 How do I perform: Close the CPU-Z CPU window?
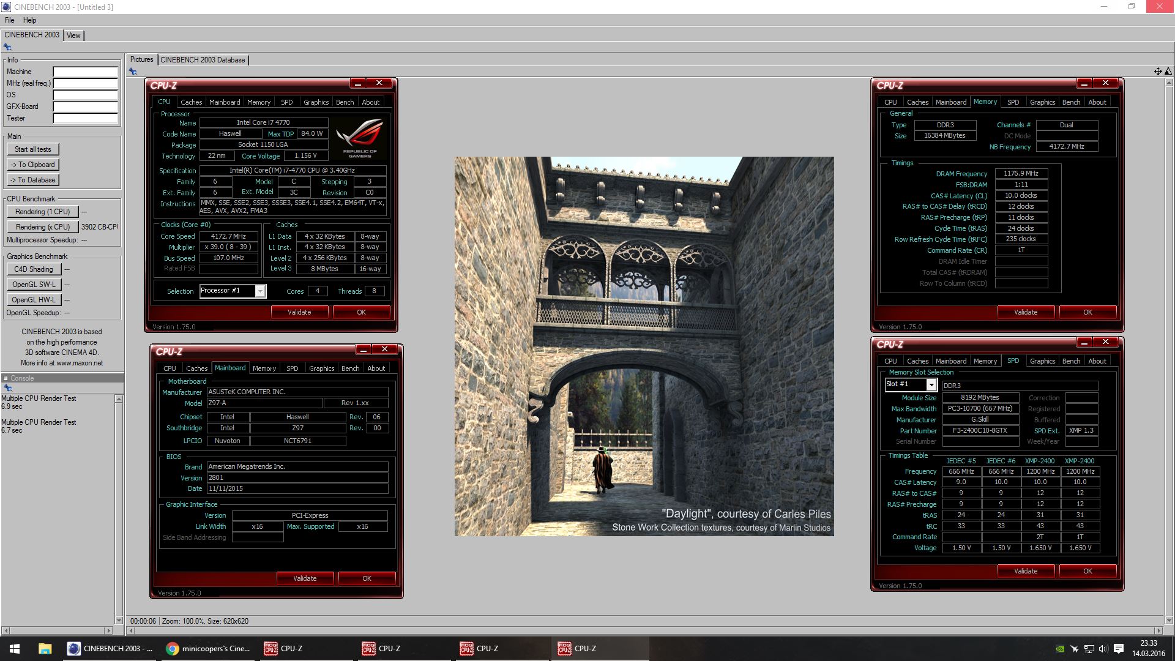tap(379, 83)
